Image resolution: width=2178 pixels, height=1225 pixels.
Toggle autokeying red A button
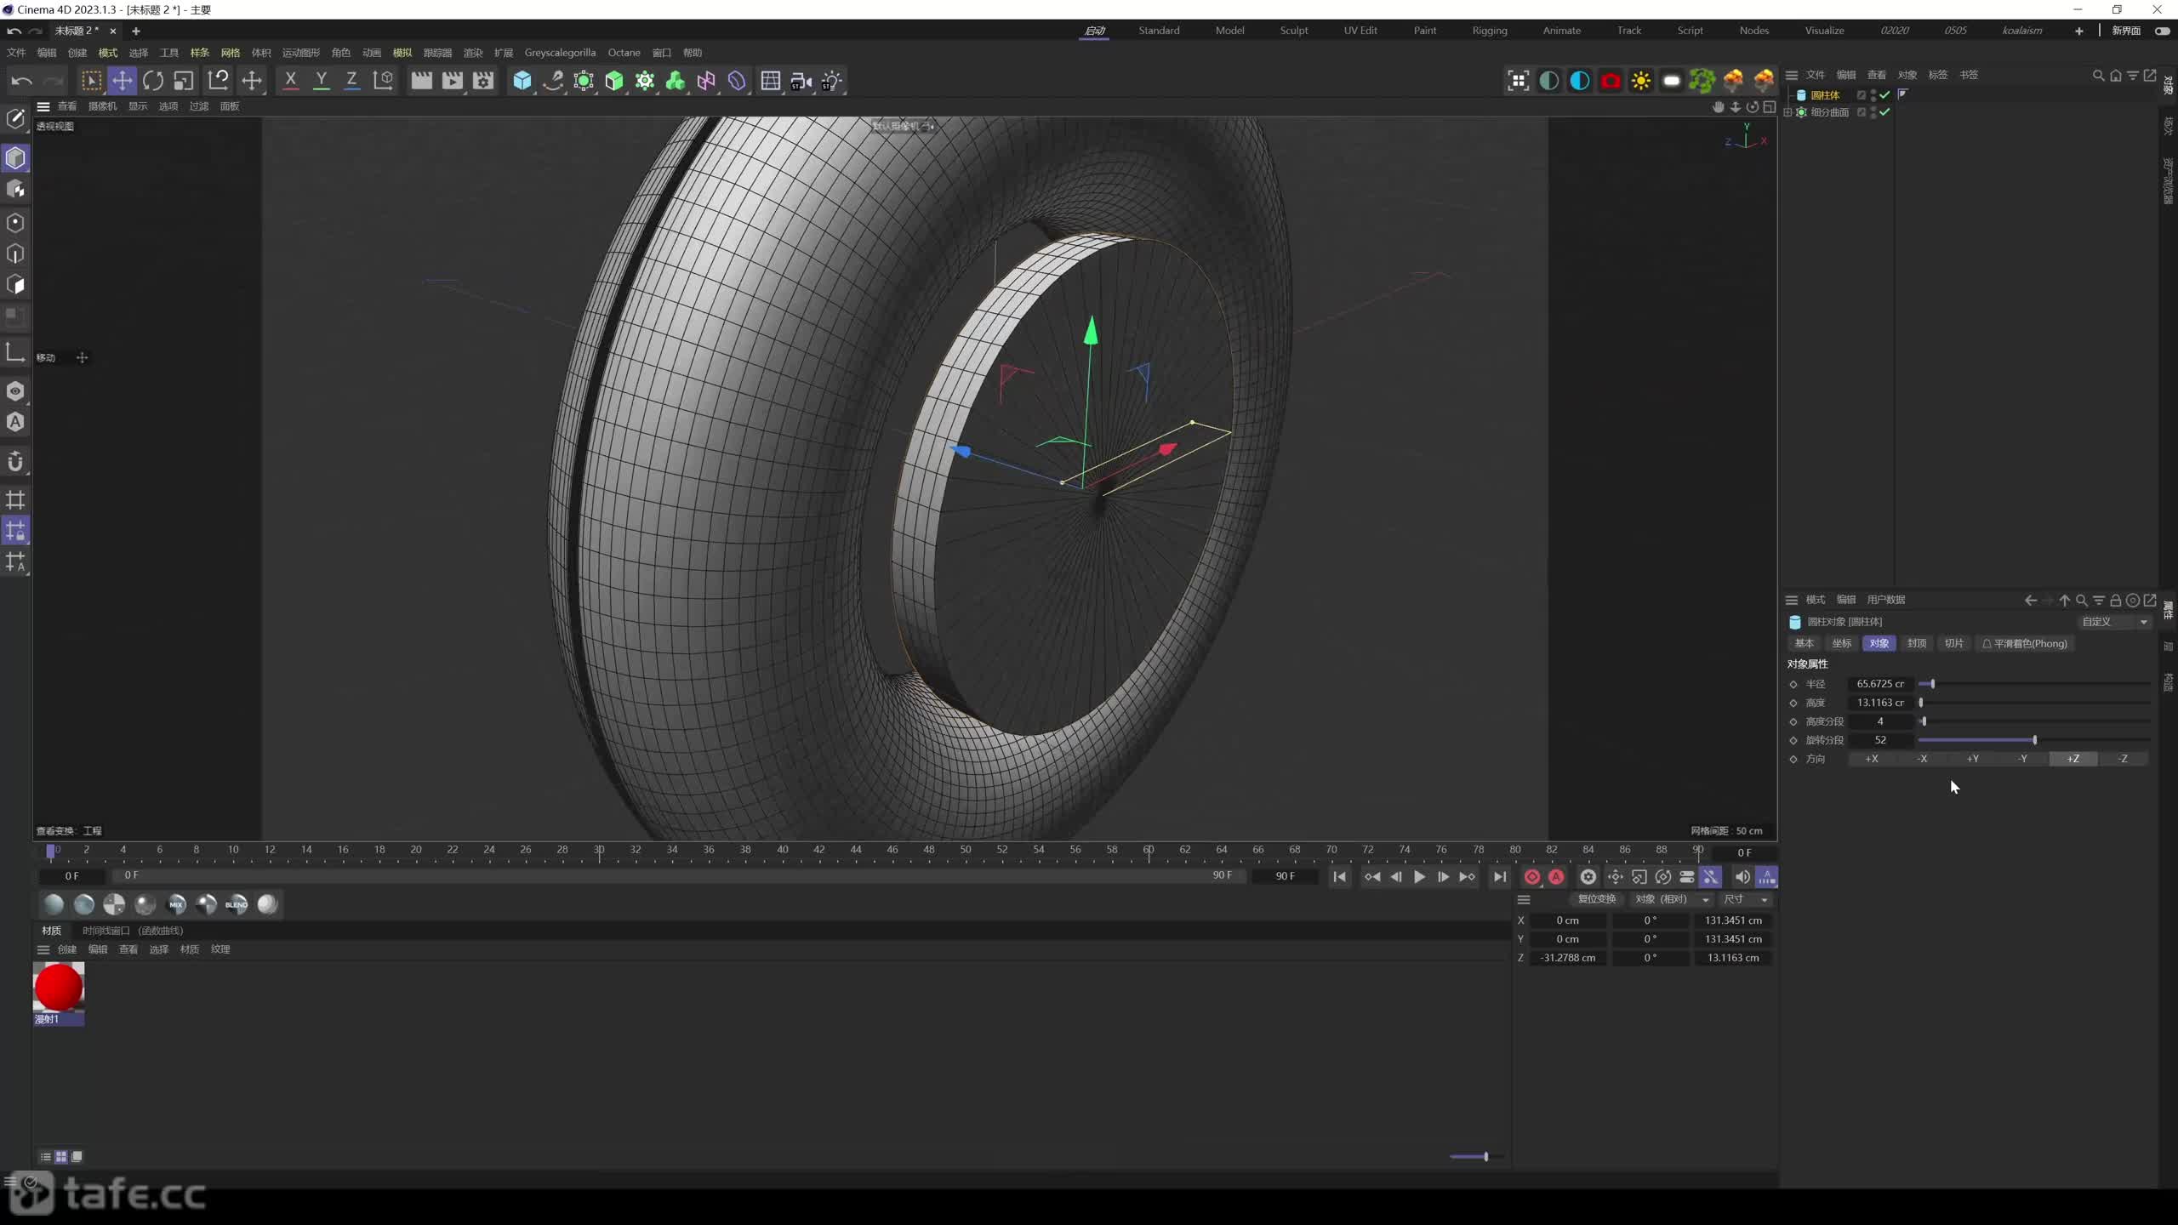click(x=1556, y=877)
